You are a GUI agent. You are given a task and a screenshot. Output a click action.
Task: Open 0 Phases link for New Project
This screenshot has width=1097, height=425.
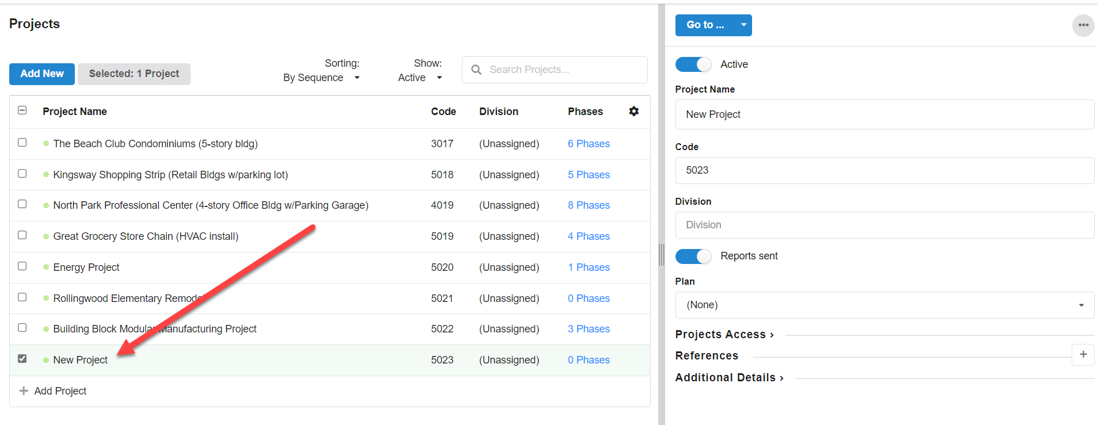(x=589, y=360)
